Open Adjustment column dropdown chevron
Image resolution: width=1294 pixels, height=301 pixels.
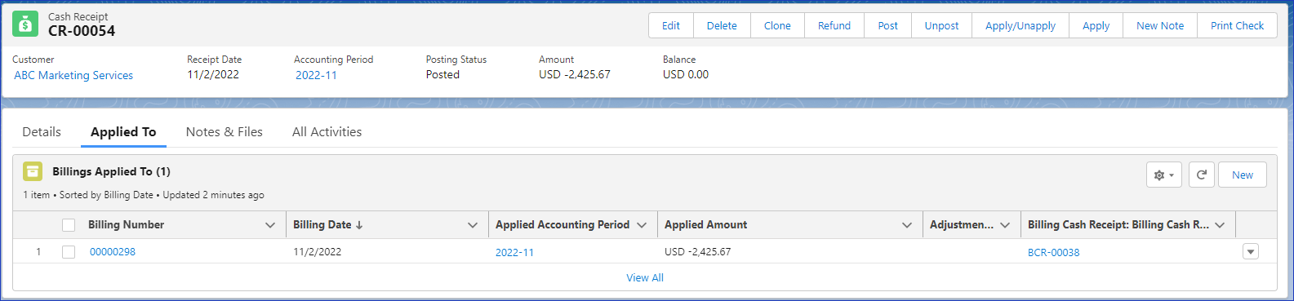(1005, 225)
